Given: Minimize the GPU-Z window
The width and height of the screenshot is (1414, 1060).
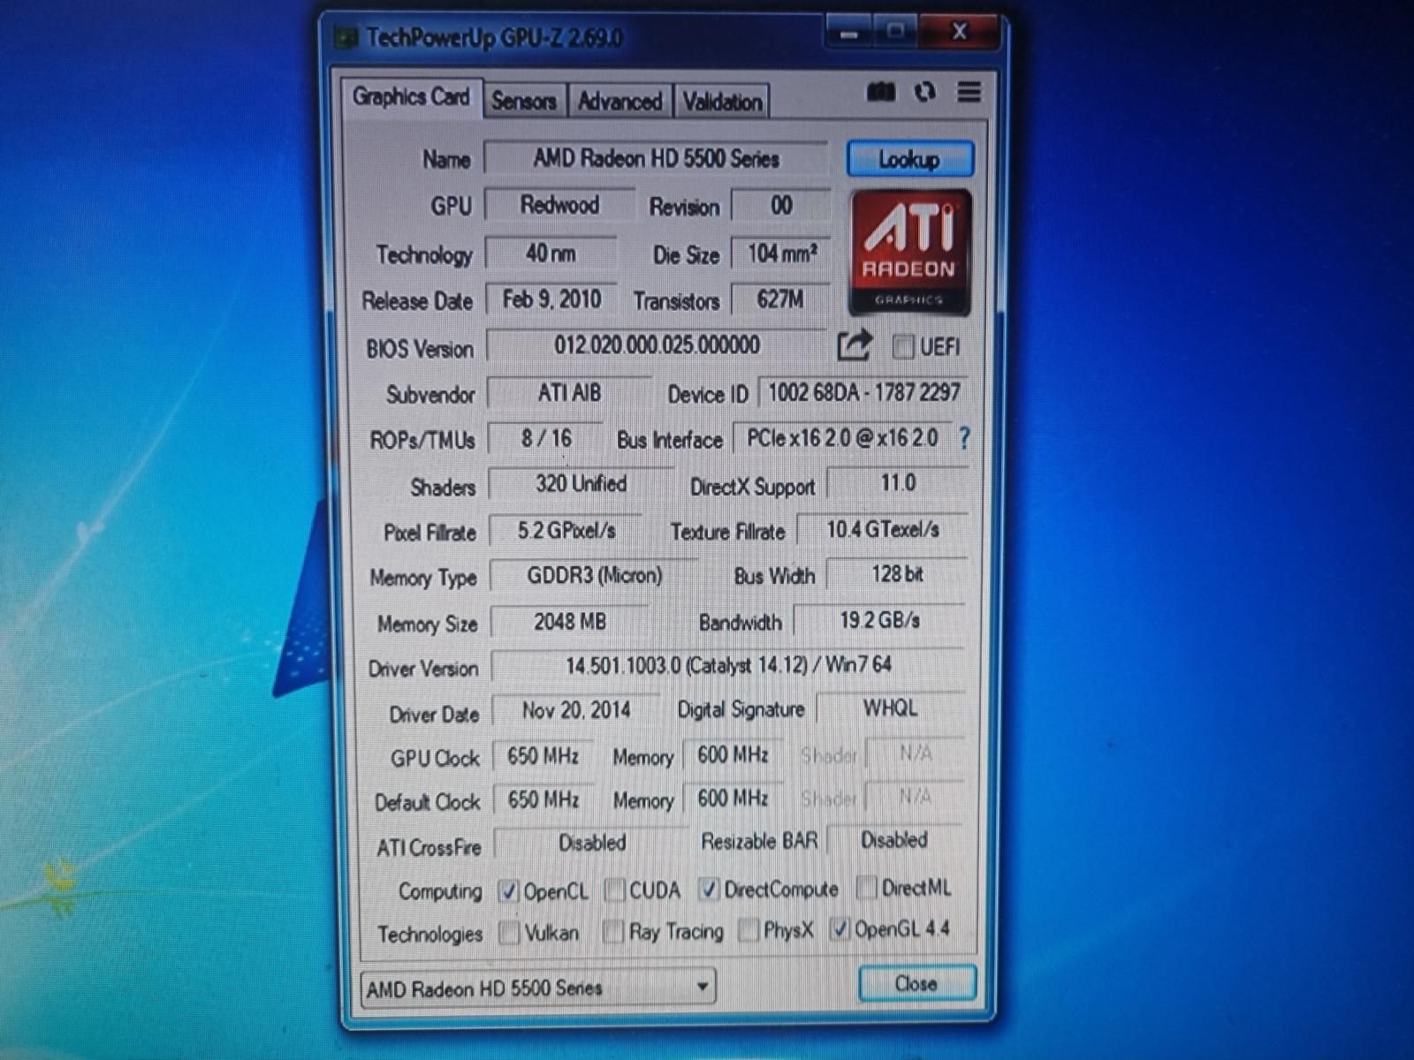Looking at the screenshot, I should [849, 34].
